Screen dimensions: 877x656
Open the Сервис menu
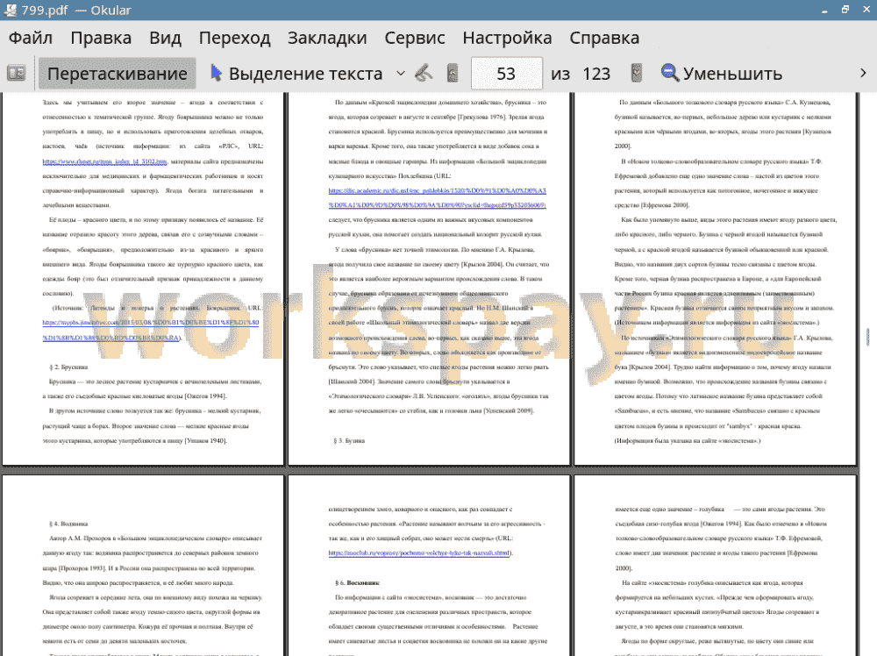coord(415,38)
